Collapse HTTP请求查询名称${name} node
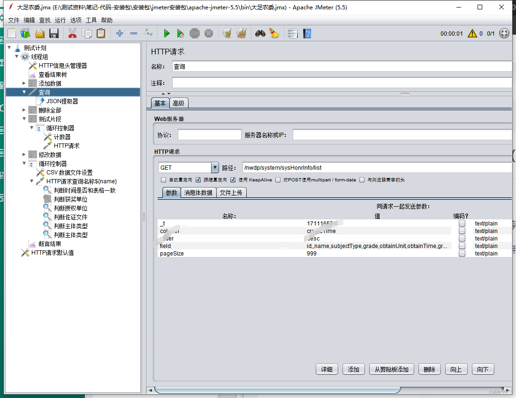516x398 pixels. [x=31, y=181]
